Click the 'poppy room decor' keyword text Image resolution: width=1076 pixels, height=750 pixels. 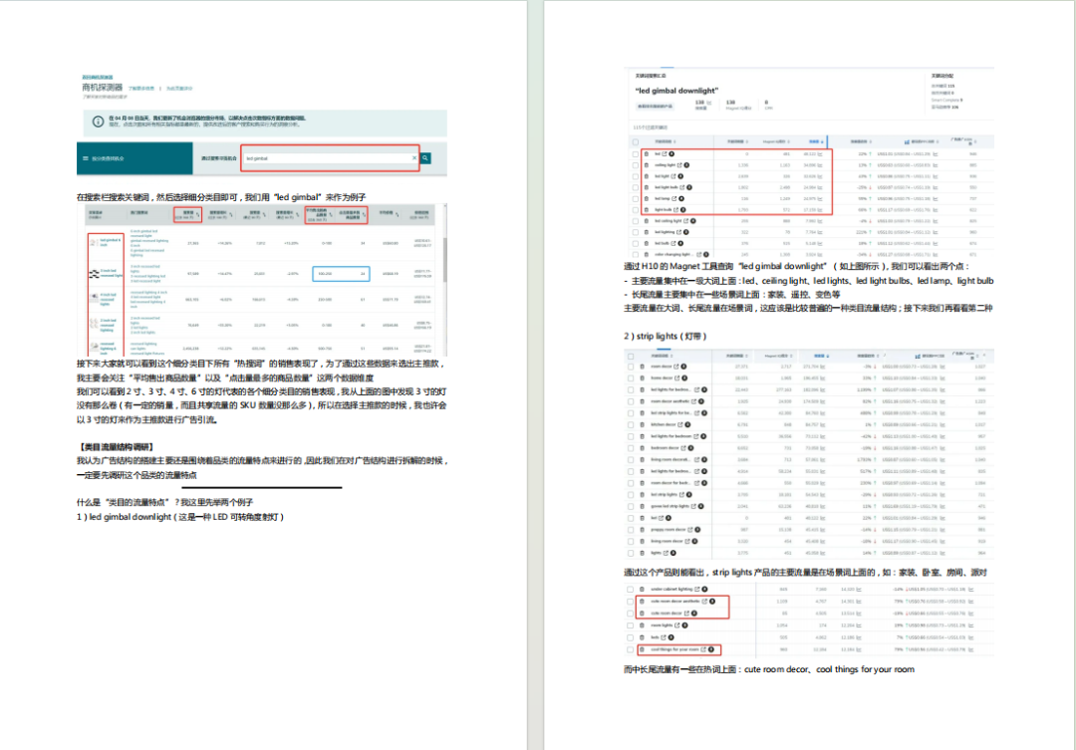[668, 530]
